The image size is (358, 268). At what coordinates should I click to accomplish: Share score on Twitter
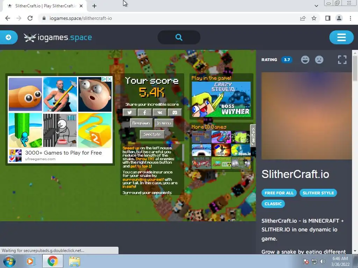pos(129,112)
